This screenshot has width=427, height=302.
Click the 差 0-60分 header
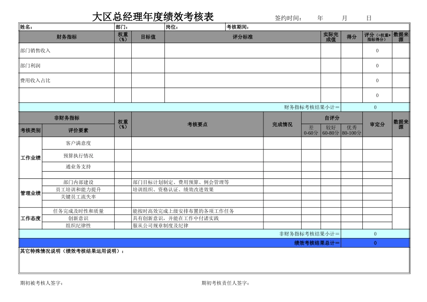[311, 130]
